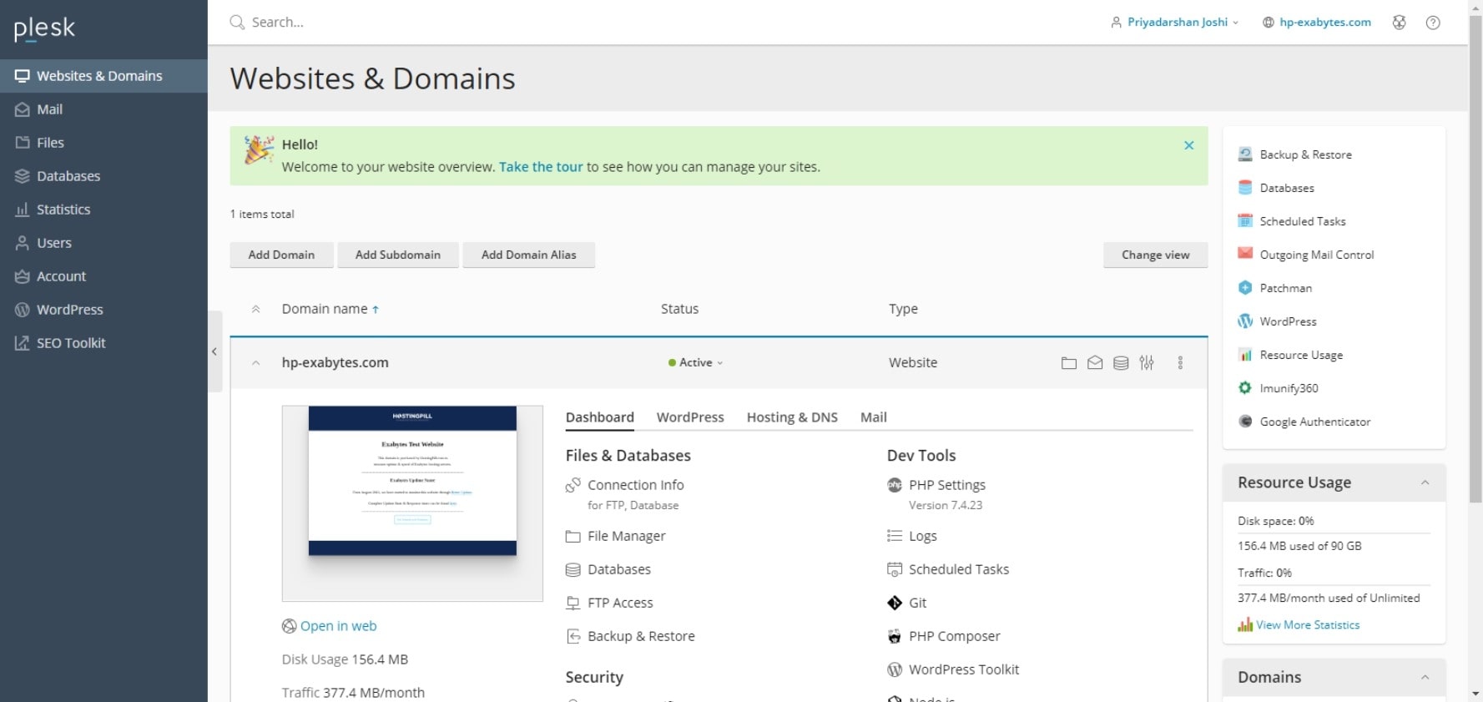
Task: Switch to the Hosting & DNS tab
Action: click(x=792, y=417)
